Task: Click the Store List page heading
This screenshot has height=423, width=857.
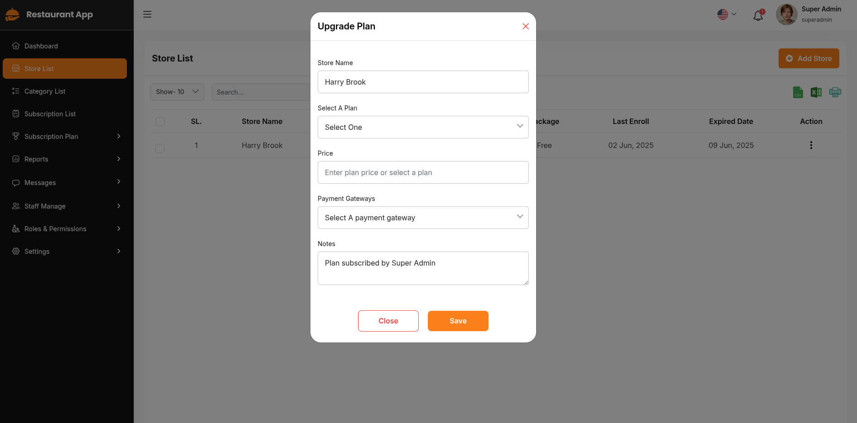Action: 173,58
